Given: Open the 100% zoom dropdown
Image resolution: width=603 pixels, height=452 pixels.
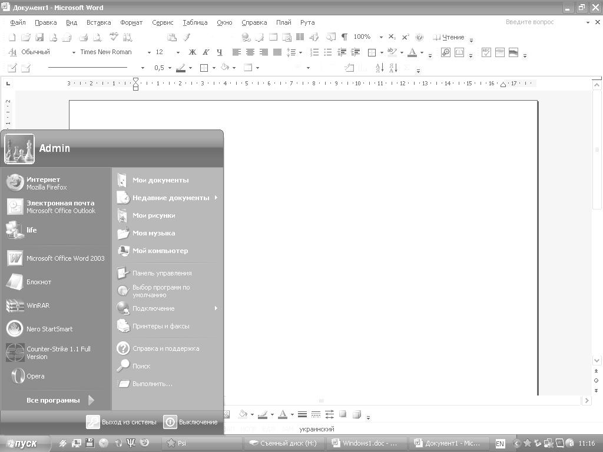Looking at the screenshot, I should pyautogui.click(x=381, y=37).
